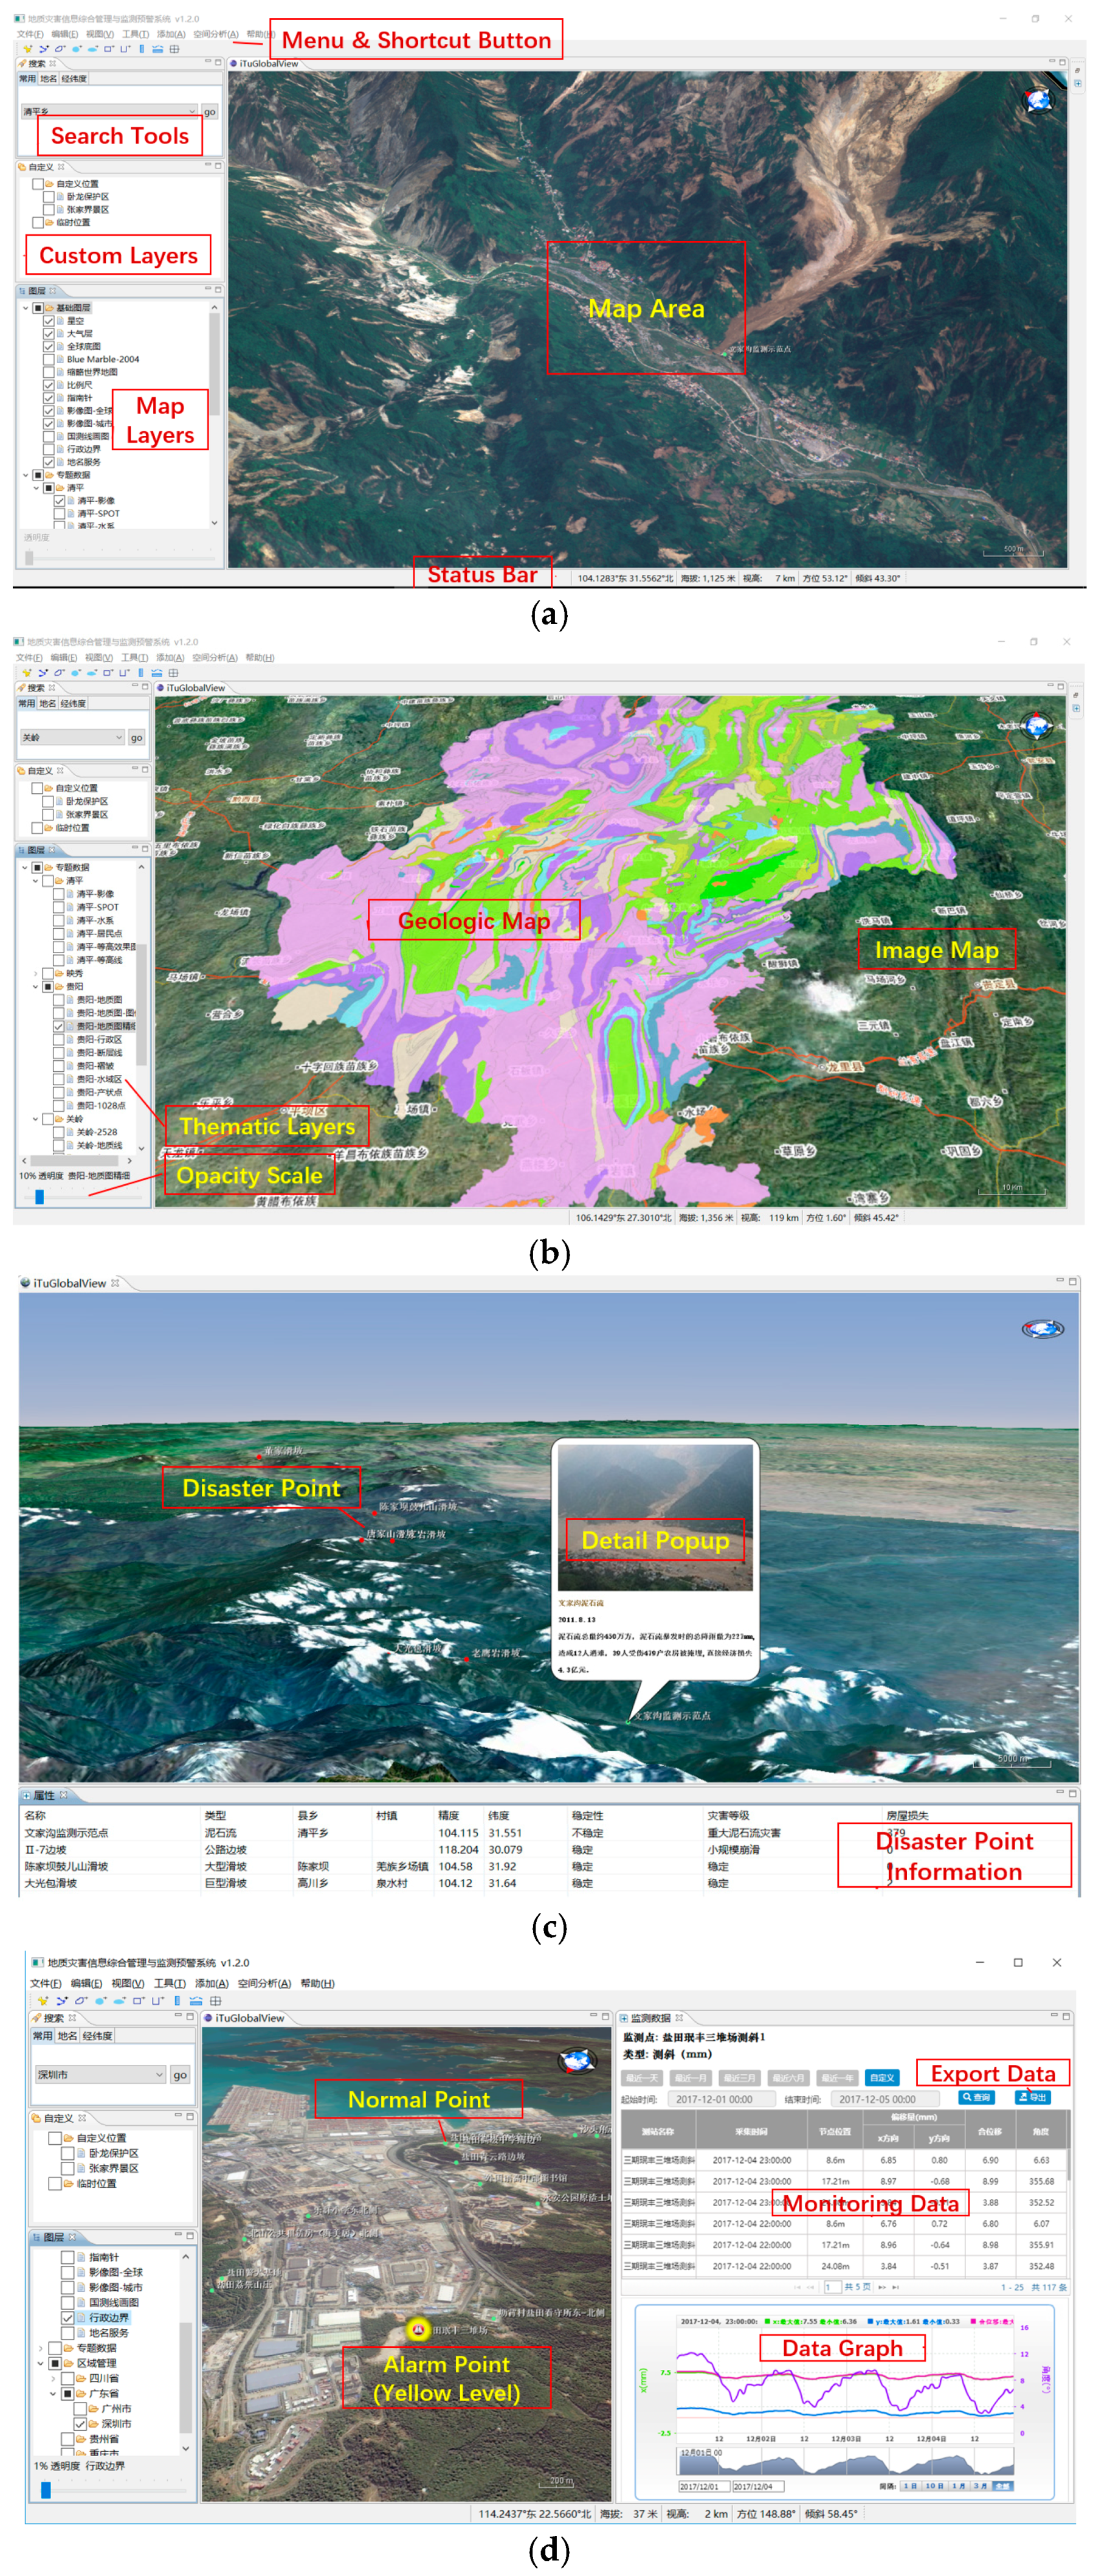
Task: Select the 自定义 time range button
Action: (882, 2077)
